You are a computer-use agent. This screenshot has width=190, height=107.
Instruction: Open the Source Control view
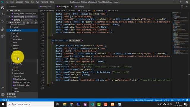tap(3, 22)
